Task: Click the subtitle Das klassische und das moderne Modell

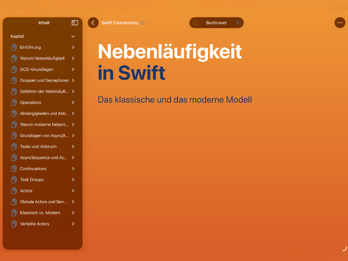Action: pyautogui.click(x=175, y=100)
